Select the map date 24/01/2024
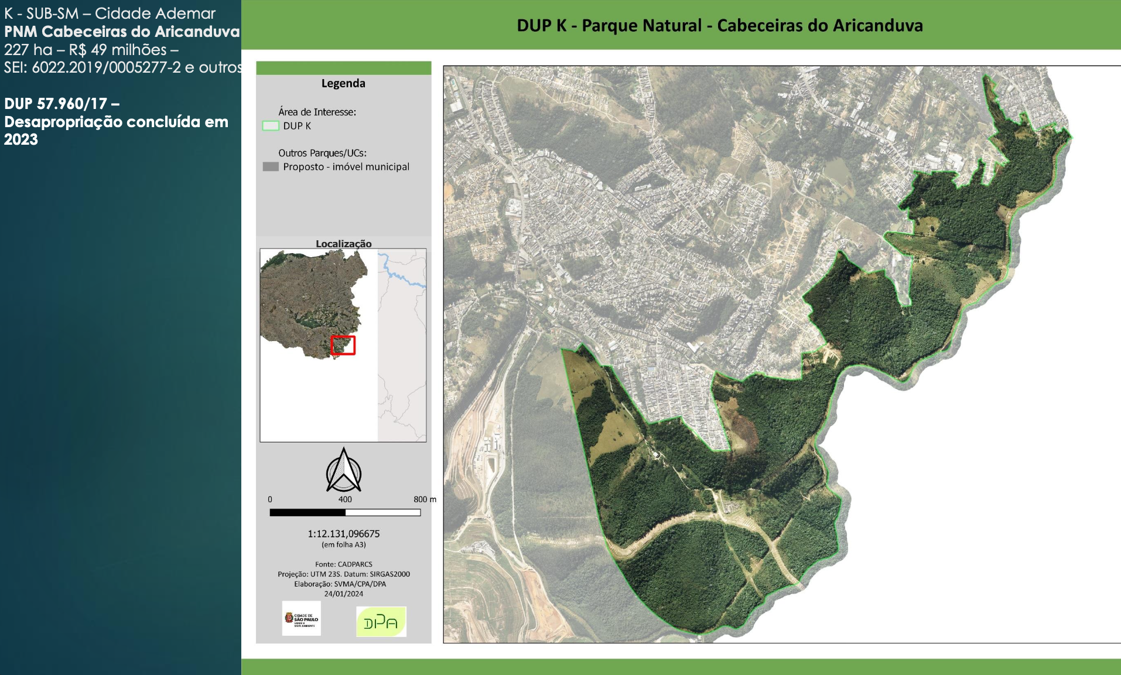The image size is (1121, 675). [x=344, y=594]
